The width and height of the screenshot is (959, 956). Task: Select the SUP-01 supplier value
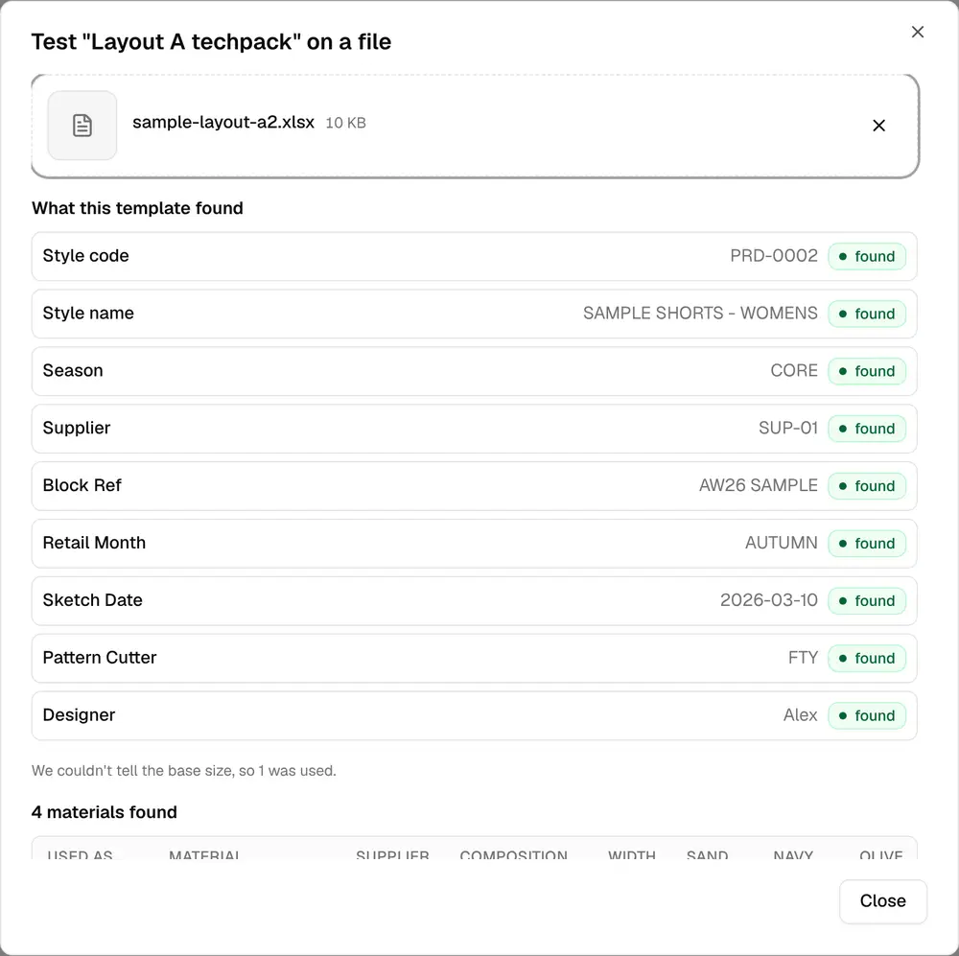point(788,429)
